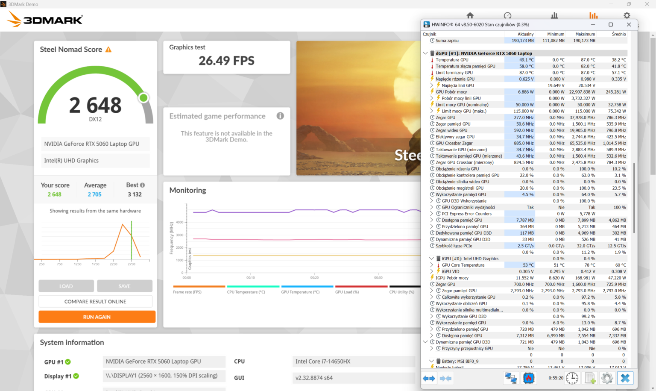
Task: Toggle Frame rate (FPS) legend in Monitoring
Action: coord(199,289)
